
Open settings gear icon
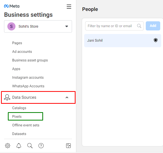[8, 146]
